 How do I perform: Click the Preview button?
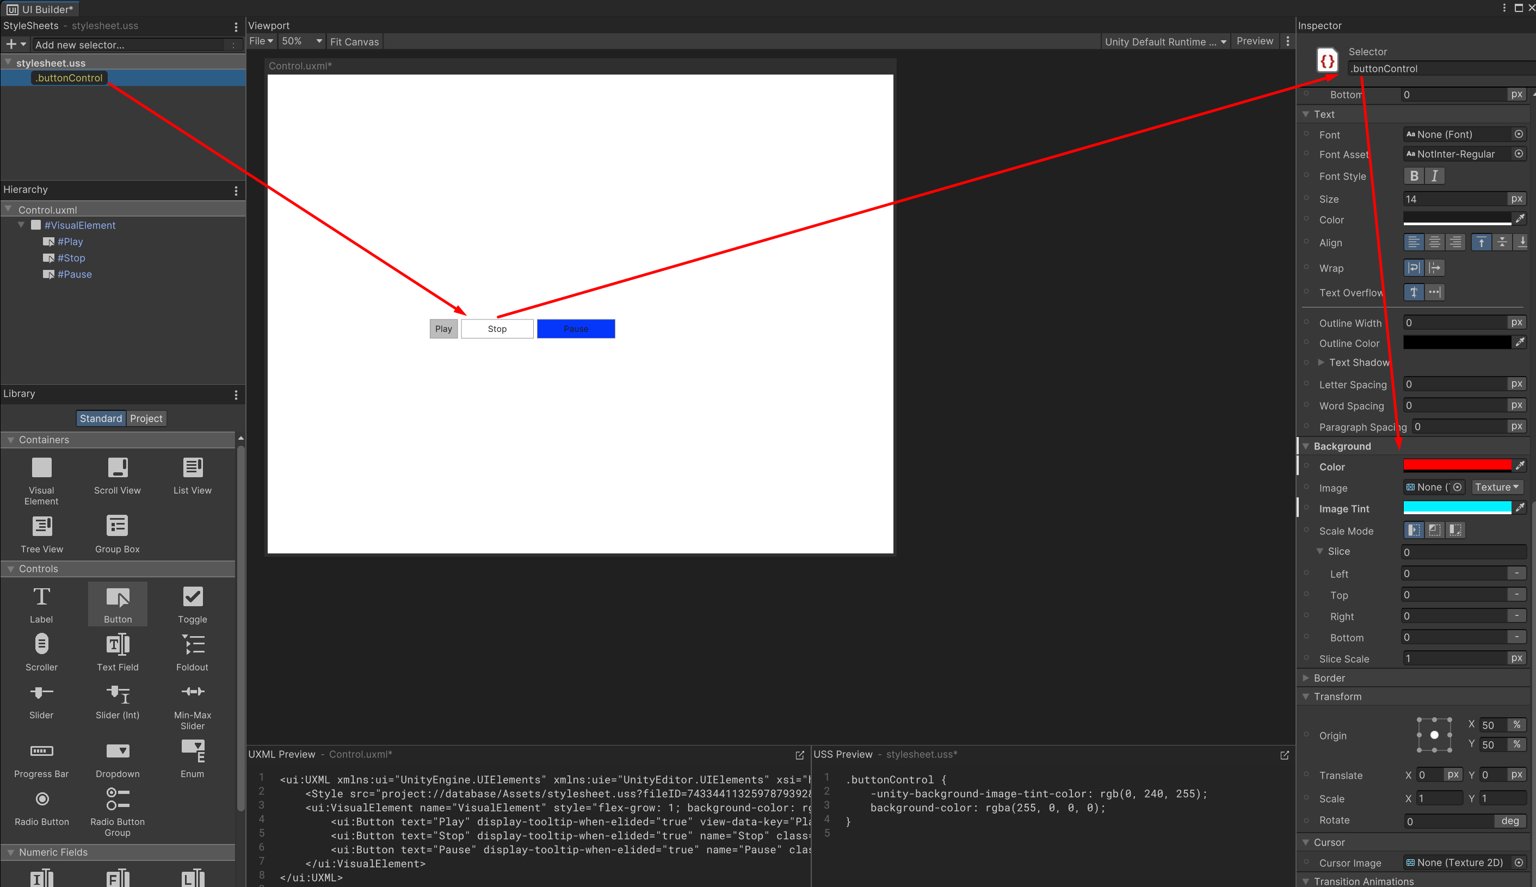[1255, 41]
